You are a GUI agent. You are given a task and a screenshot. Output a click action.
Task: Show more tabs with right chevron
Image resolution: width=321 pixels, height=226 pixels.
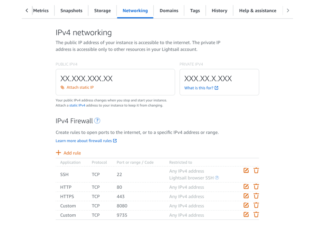click(x=288, y=10)
